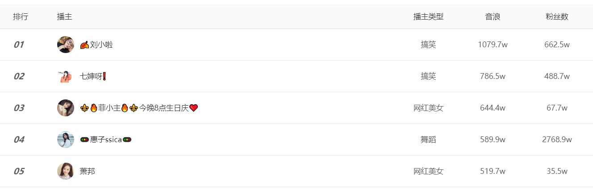Sort by the 音浪 column header
Image resolution: width=593 pixels, height=189 pixels.
click(x=493, y=17)
